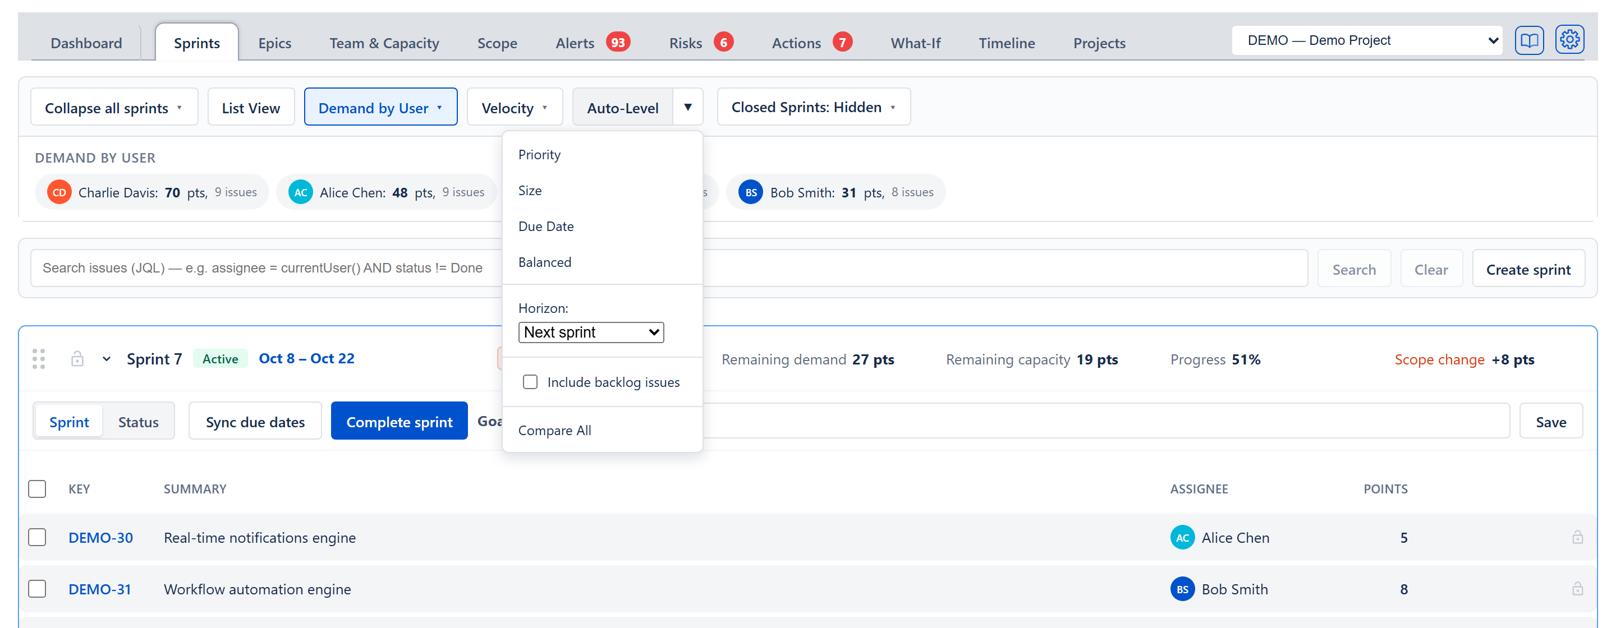This screenshot has width=1616, height=628.
Task: Click the Create sprint button
Action: point(1528,269)
